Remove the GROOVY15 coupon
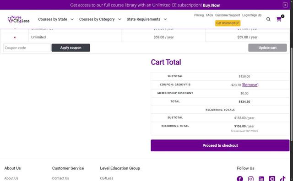The image size is (293, 181). [250, 85]
